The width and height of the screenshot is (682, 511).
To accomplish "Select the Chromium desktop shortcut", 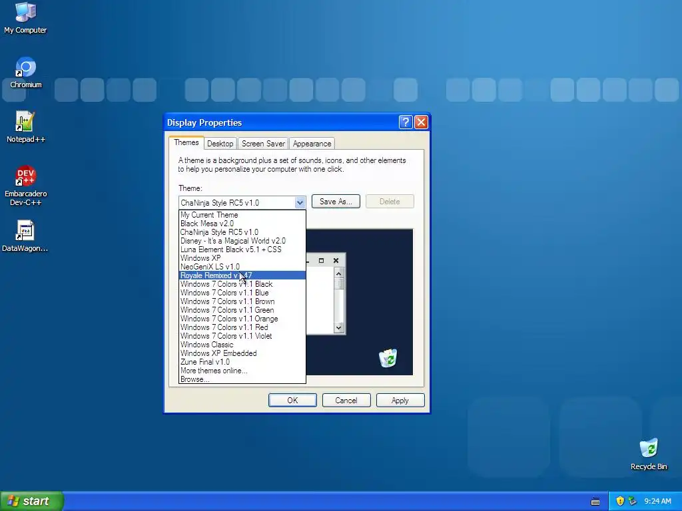I will 26,72.
